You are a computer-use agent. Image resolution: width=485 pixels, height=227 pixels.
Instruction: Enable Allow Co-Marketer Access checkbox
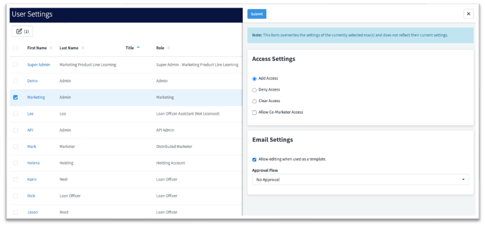point(254,113)
